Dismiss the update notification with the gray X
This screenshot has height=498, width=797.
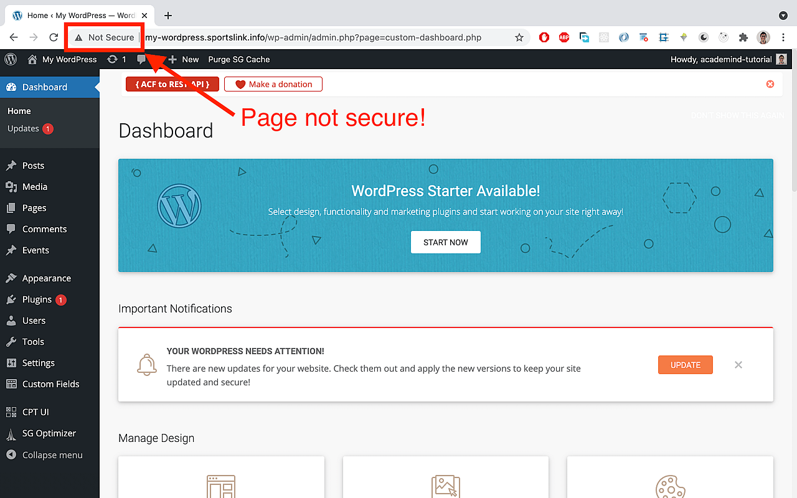(x=738, y=365)
